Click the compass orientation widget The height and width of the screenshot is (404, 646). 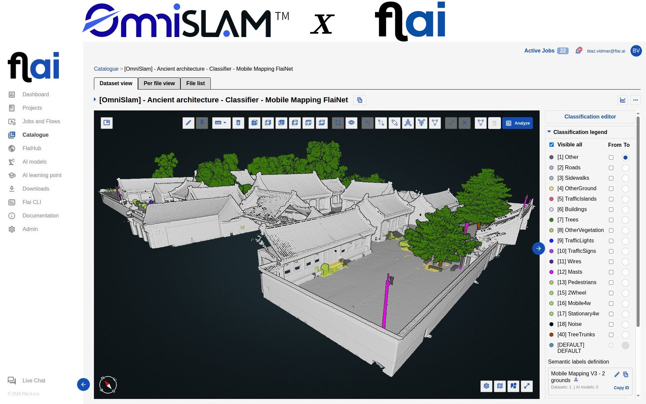[108, 384]
